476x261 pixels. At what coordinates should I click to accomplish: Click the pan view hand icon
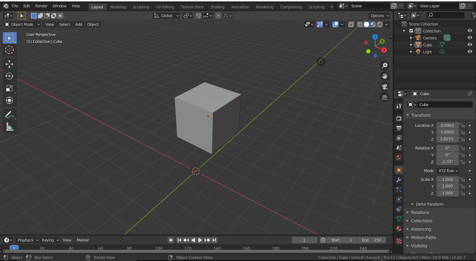385,76
